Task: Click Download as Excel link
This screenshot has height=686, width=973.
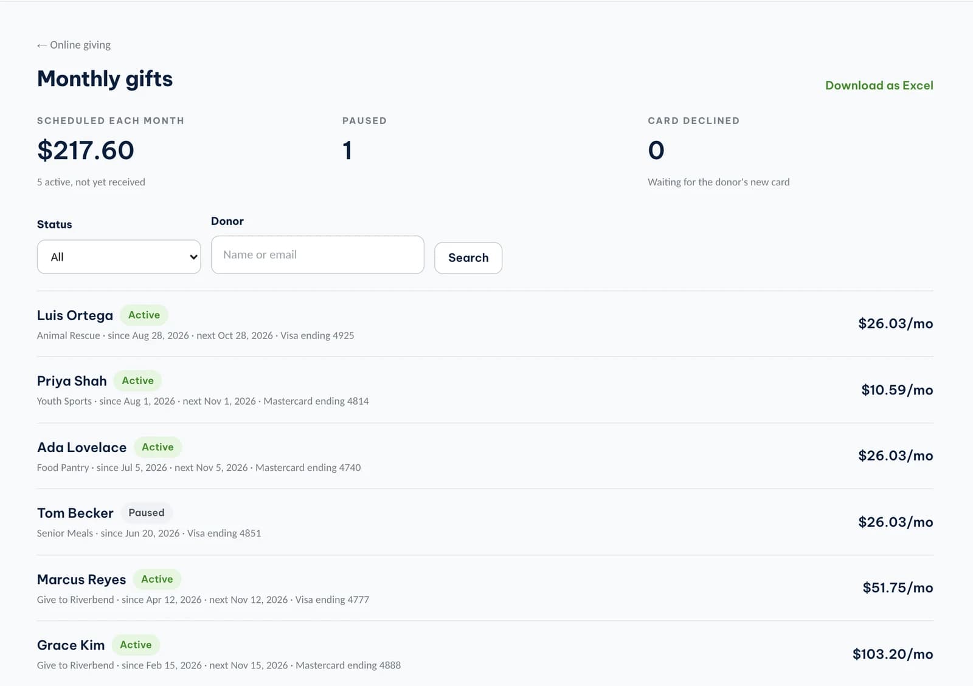Action: pos(879,86)
